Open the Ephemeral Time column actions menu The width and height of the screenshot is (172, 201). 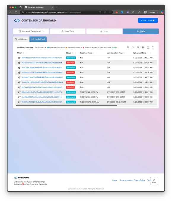click(150, 53)
